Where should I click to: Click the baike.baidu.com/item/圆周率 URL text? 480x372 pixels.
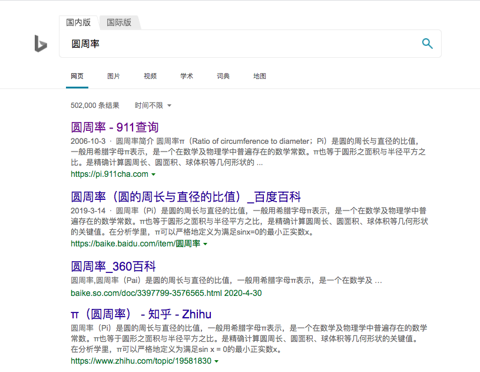tap(135, 243)
